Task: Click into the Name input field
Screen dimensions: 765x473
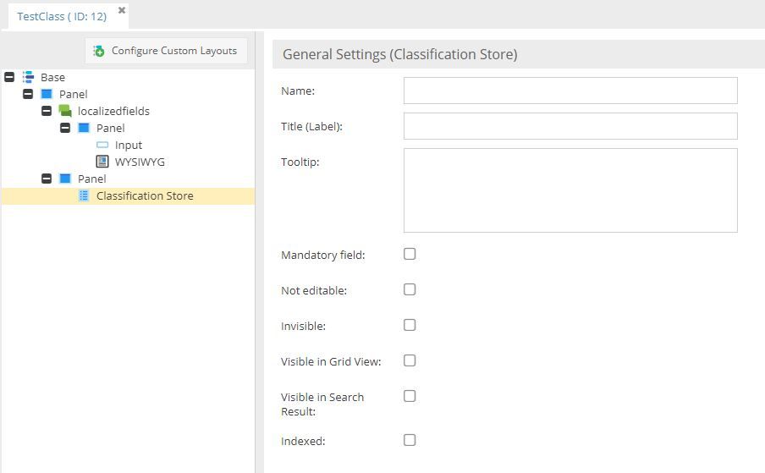Action: [570, 91]
